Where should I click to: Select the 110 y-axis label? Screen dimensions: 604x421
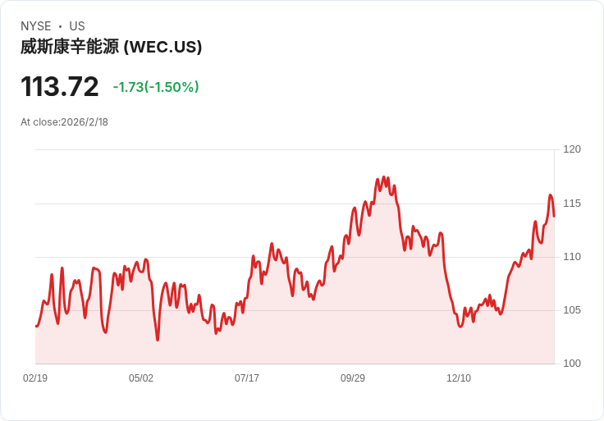(572, 257)
